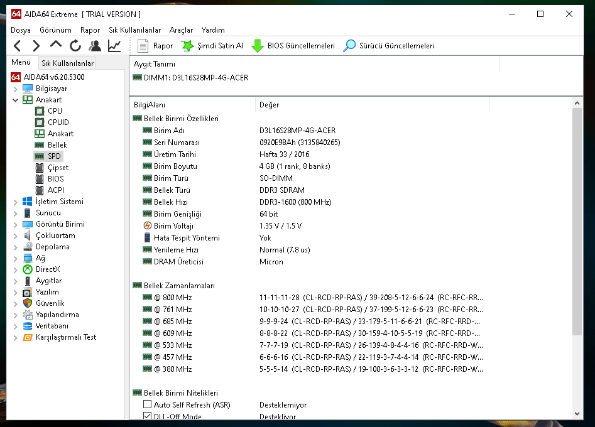Open the Yardım menu
595x427 pixels.
pos(213,30)
